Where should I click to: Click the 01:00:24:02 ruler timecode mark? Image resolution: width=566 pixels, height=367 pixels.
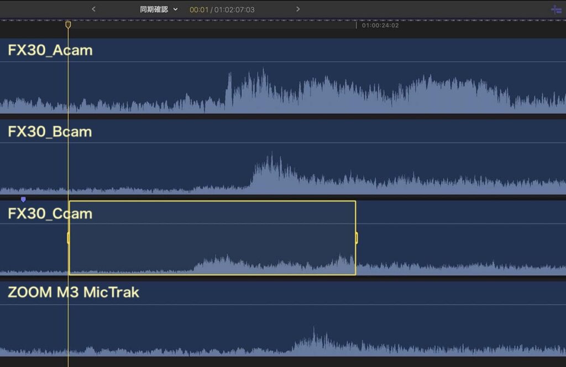coord(380,25)
